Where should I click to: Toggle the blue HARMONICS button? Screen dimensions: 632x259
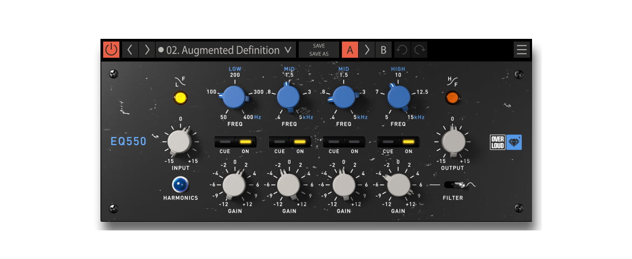pos(180,185)
